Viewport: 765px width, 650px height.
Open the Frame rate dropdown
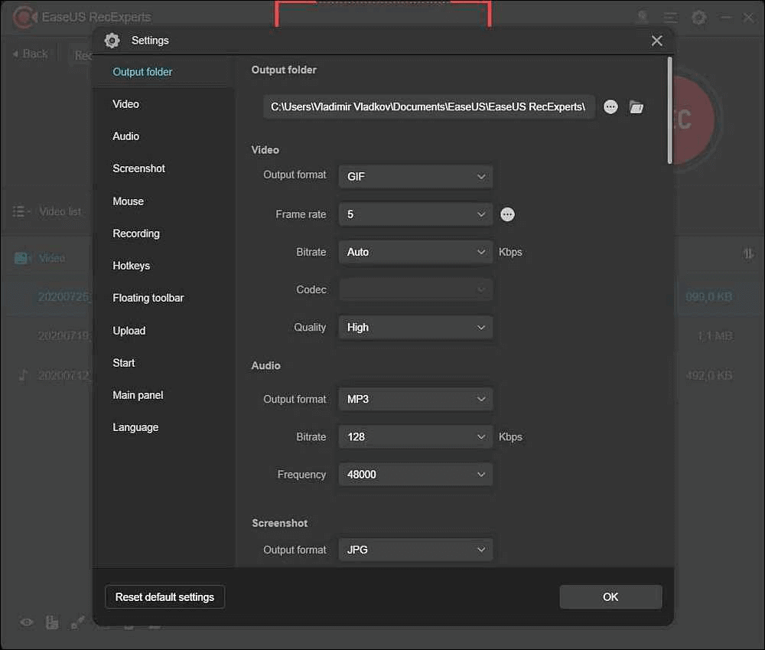pyautogui.click(x=415, y=214)
